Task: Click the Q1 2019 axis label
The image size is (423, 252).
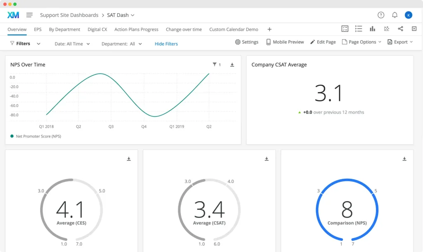Action: (x=177, y=126)
